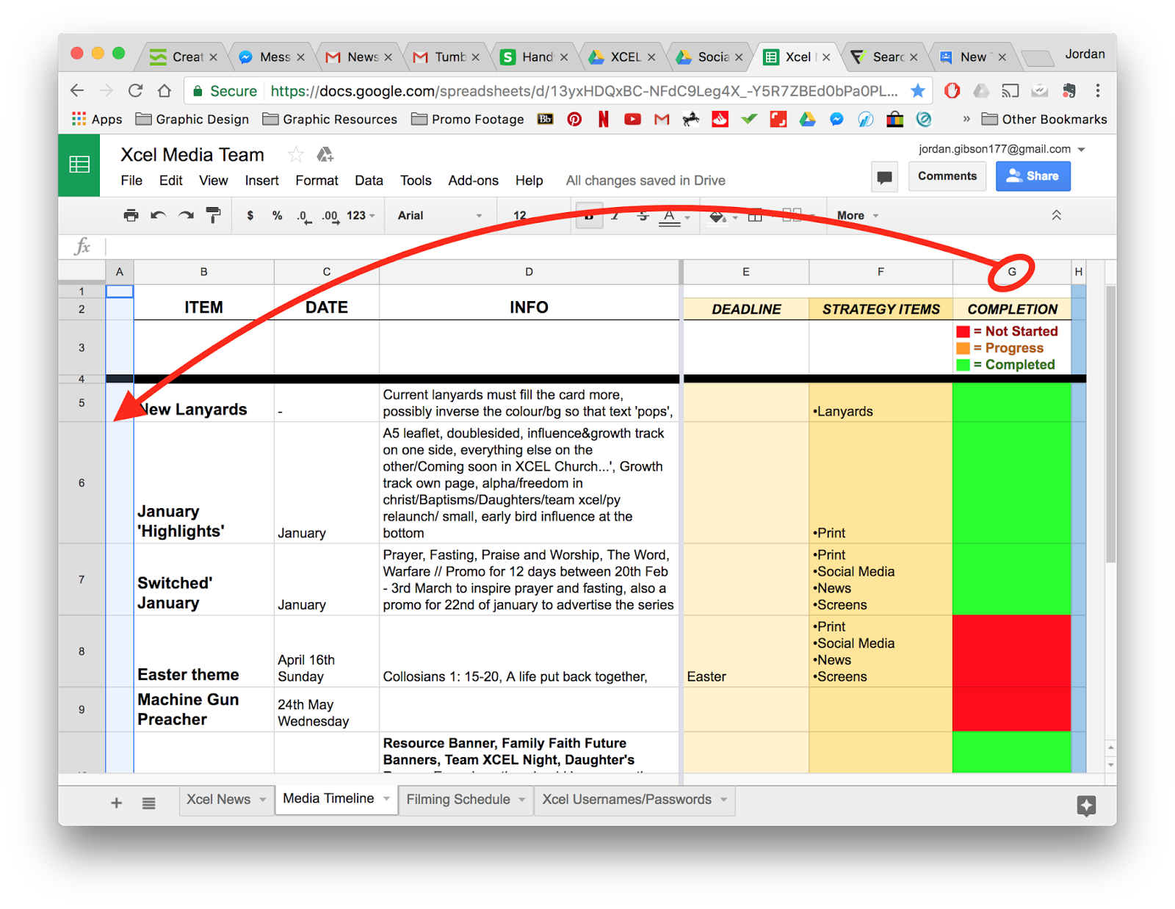Select the red completion cell for Easter theme

[x=1011, y=651]
